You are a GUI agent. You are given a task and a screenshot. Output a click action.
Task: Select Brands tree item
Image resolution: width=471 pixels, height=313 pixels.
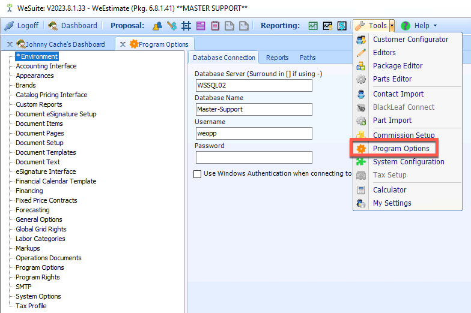pos(26,85)
